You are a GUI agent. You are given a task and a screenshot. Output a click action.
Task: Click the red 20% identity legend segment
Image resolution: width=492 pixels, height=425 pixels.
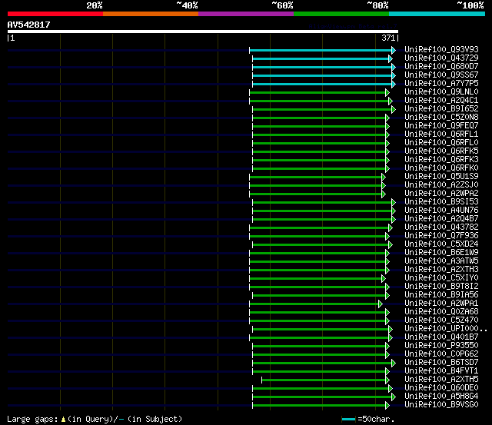coord(55,14)
